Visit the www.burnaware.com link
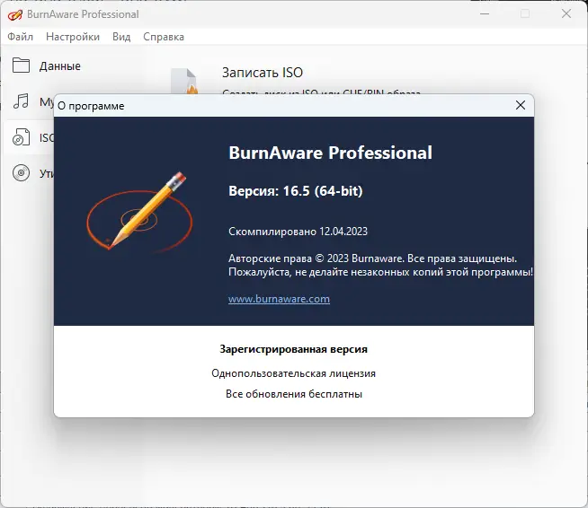 click(279, 299)
